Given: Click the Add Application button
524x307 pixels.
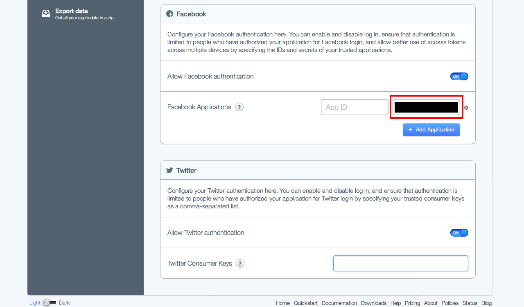Looking at the screenshot, I should [431, 130].
